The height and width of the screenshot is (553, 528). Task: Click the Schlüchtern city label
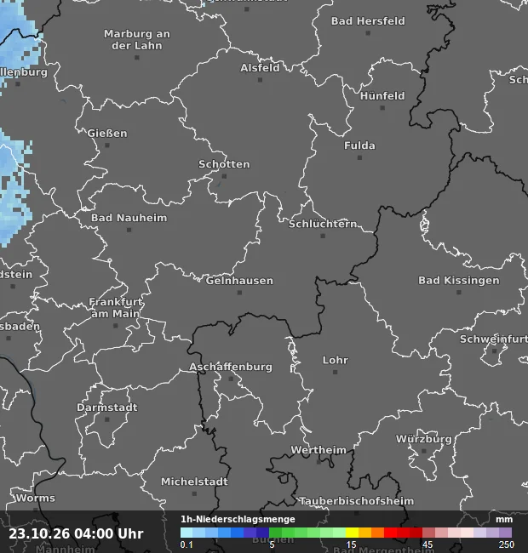click(x=323, y=224)
